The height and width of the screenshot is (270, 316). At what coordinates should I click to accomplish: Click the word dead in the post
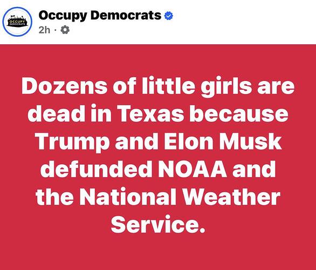(x=56, y=113)
